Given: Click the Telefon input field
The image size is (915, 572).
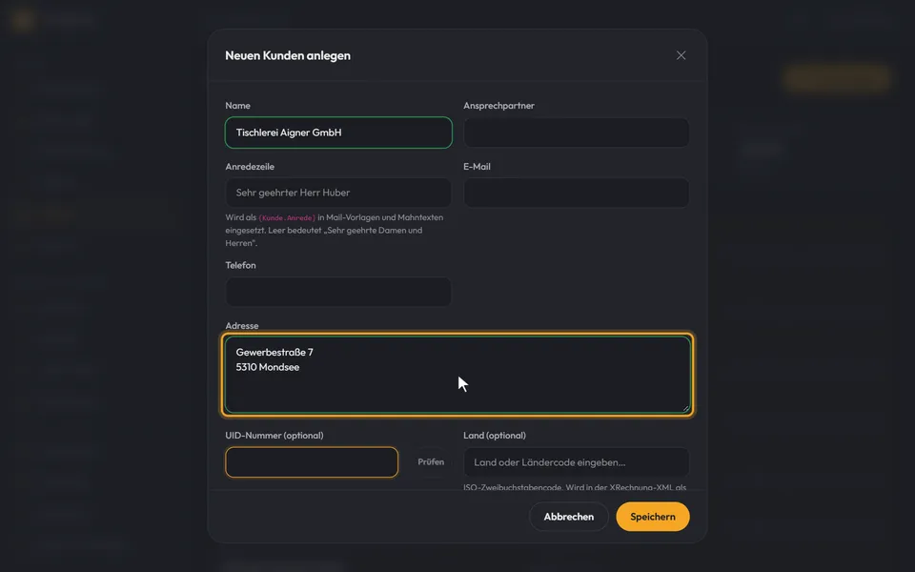Looking at the screenshot, I should coord(338,292).
